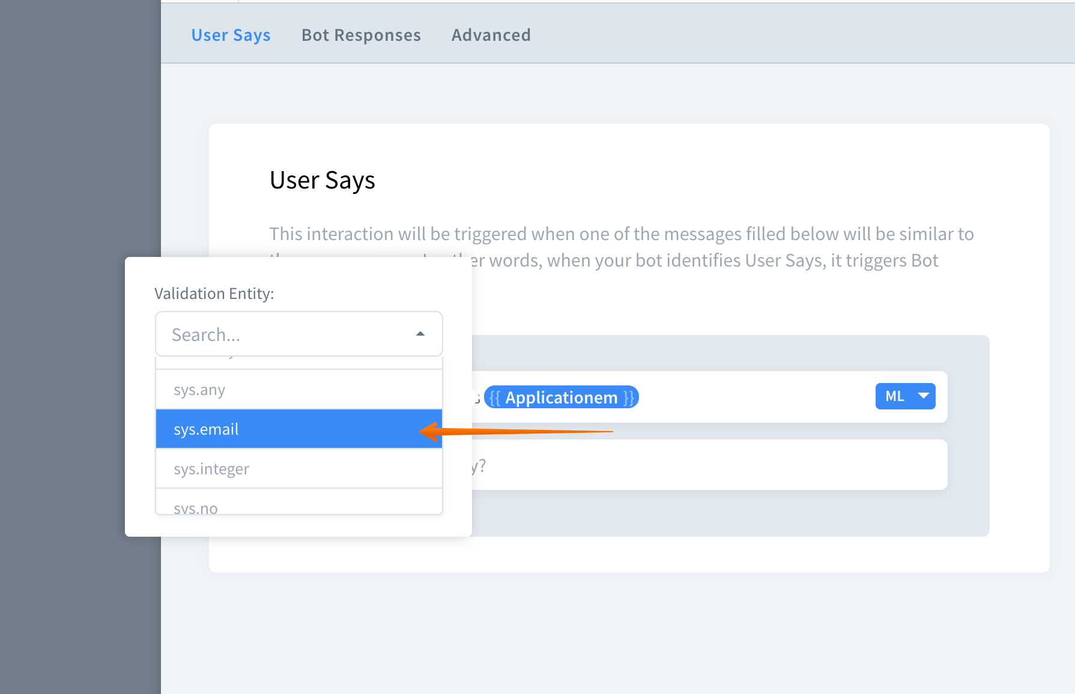
Task: Focus the phrase row containing Applicationem
Action: click(x=751, y=397)
